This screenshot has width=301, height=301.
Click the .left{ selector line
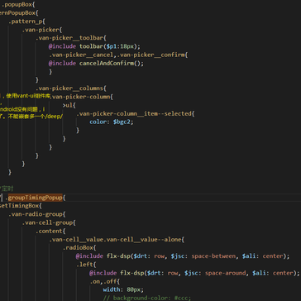coord(86,265)
